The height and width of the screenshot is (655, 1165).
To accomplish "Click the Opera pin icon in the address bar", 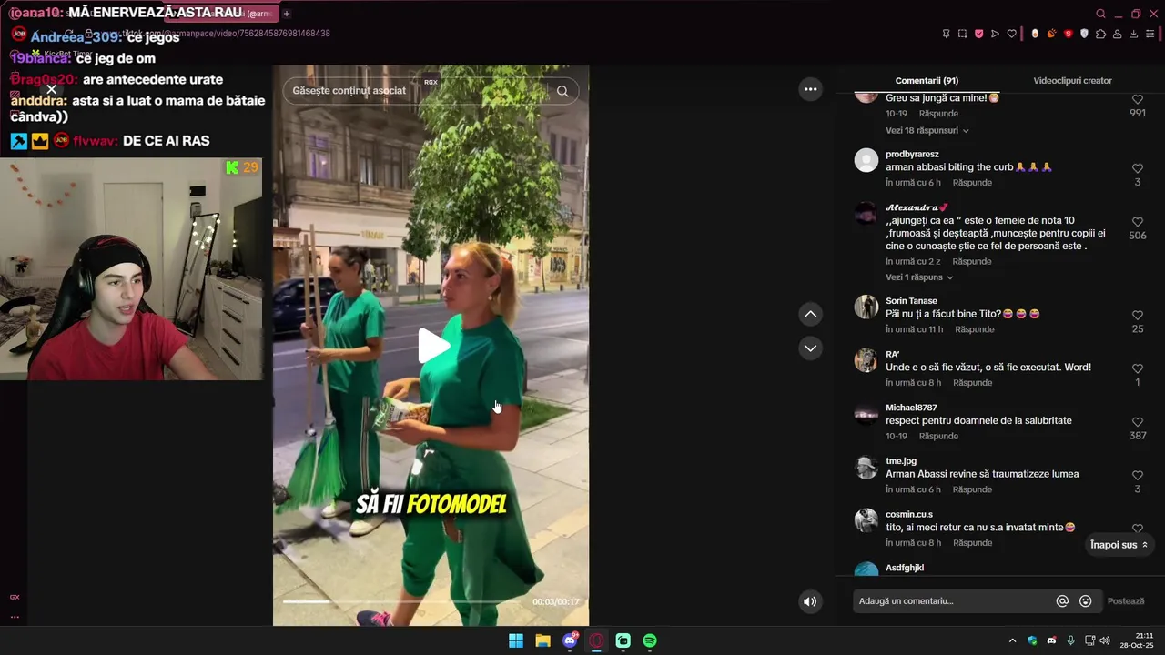I will [x=947, y=34].
